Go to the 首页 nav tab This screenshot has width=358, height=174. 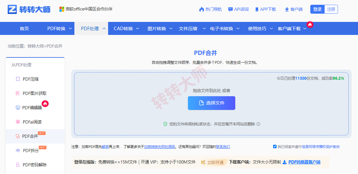24,29
